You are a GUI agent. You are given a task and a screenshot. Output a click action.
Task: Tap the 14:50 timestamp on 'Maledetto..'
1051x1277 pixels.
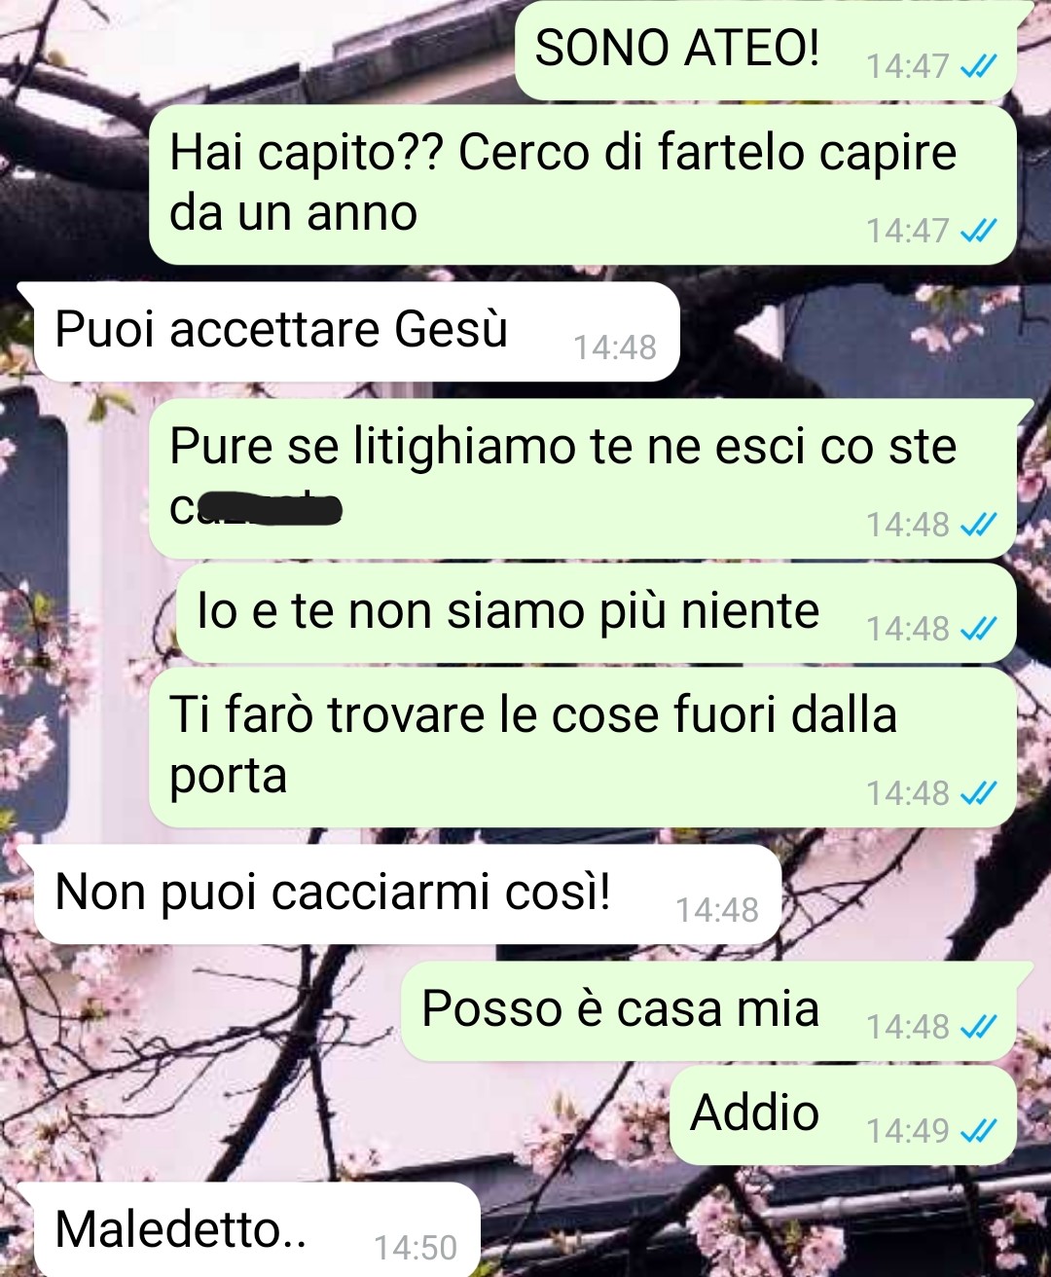click(416, 1248)
